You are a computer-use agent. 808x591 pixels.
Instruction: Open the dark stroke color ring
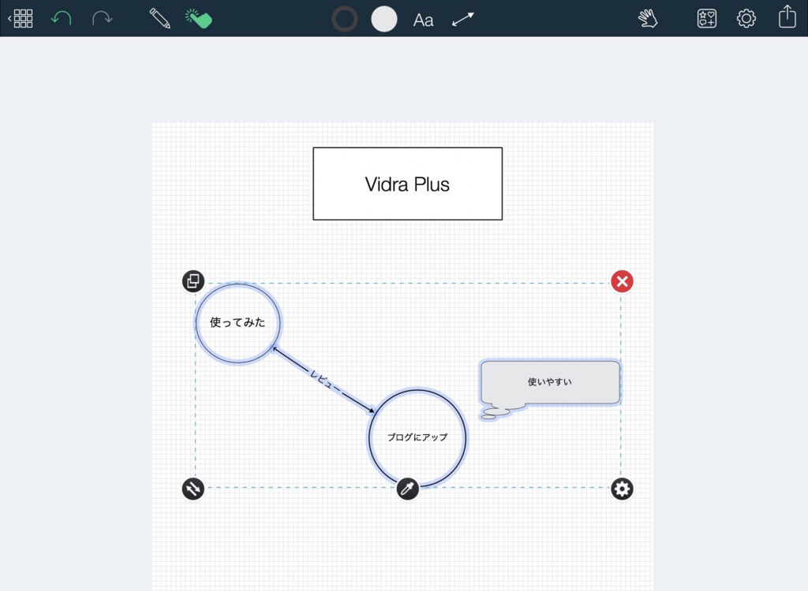345,19
